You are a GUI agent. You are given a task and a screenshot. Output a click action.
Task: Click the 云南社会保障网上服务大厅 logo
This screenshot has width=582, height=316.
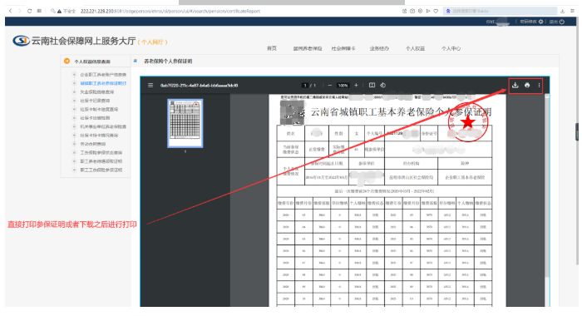click(x=74, y=41)
